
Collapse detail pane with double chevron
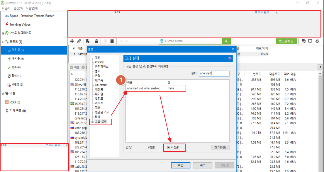point(320,67)
